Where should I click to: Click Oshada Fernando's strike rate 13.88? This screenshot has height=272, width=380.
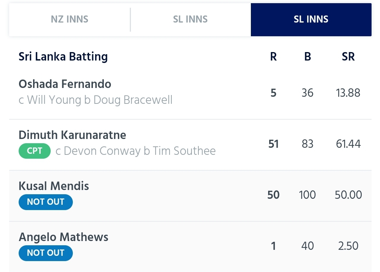(348, 93)
